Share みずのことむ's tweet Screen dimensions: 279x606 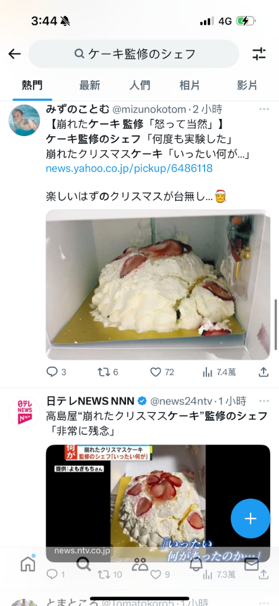pos(263,372)
